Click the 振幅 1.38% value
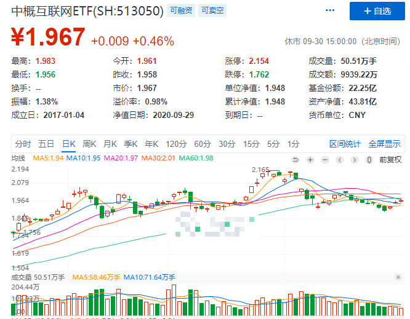Image resolution: width=410 pixels, height=319 pixels. [47, 101]
